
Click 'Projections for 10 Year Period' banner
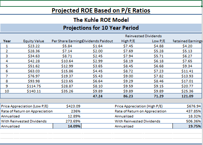pos(101,28)
